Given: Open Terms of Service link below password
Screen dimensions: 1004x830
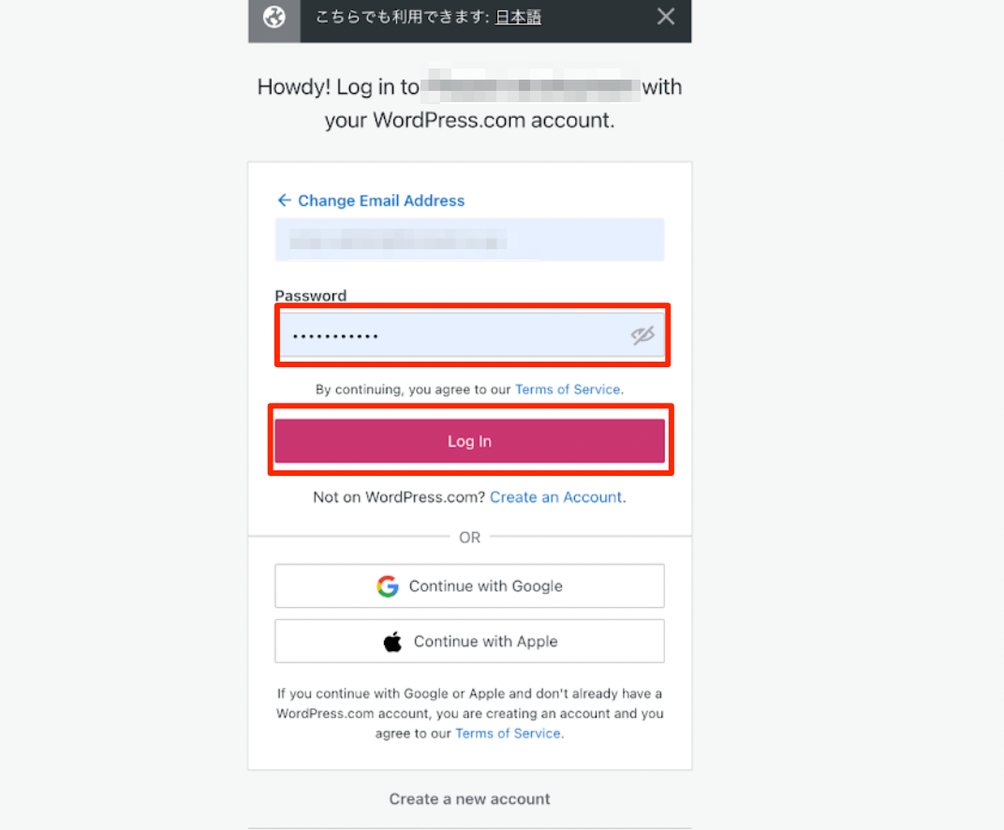Looking at the screenshot, I should click(x=568, y=390).
